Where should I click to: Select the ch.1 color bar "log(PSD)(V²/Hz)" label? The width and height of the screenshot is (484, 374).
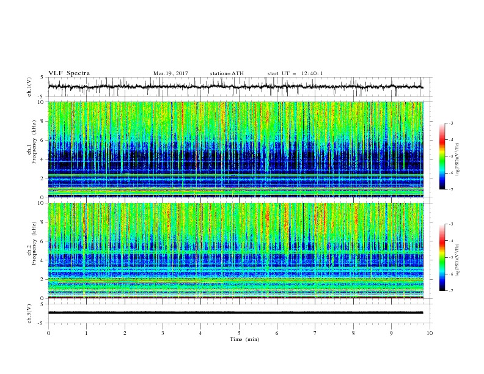(x=457, y=159)
